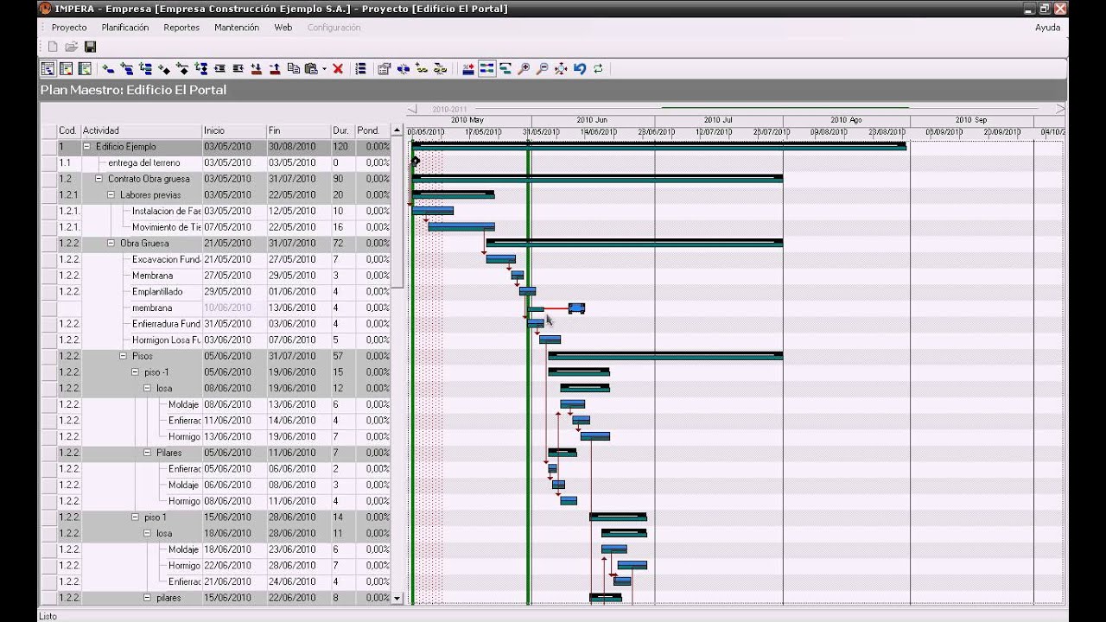Click the fit-to-window zoom icon
This screenshot has height=622, width=1106.
tap(561, 69)
